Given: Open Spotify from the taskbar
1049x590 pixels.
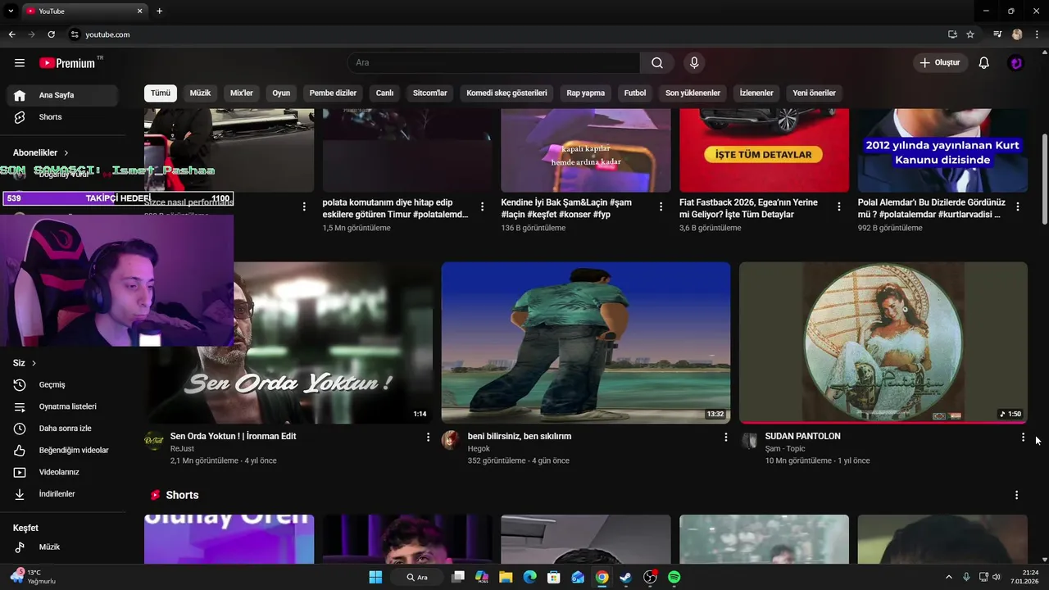Looking at the screenshot, I should pyautogui.click(x=674, y=578).
